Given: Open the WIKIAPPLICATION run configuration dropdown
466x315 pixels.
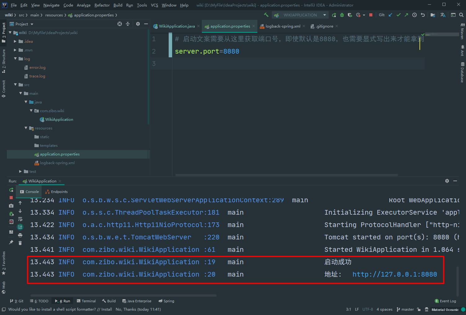Looking at the screenshot, I should point(300,15).
